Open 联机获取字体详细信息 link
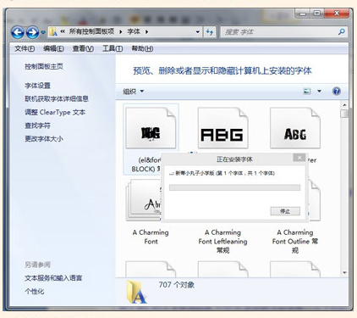 [57, 98]
